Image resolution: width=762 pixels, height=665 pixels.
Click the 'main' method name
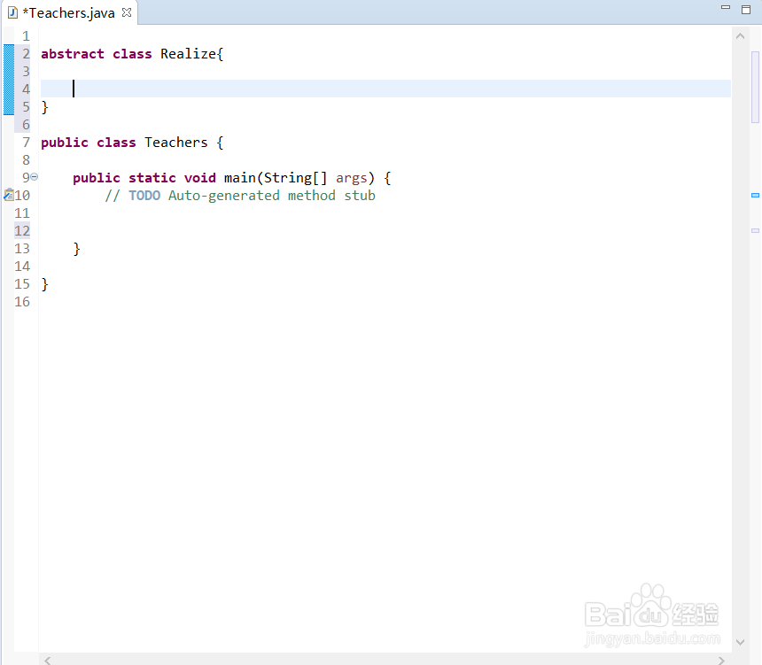pyautogui.click(x=239, y=178)
